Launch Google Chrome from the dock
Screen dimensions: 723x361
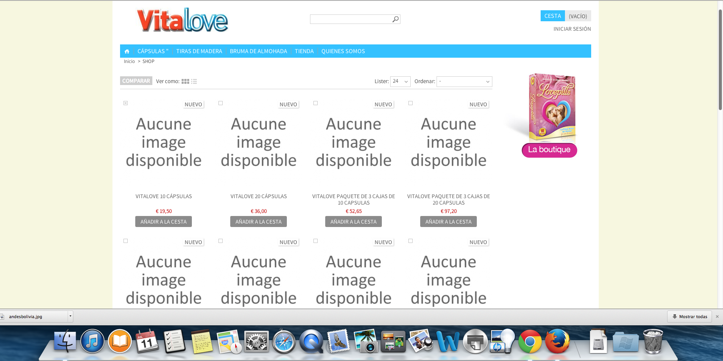[530, 341]
